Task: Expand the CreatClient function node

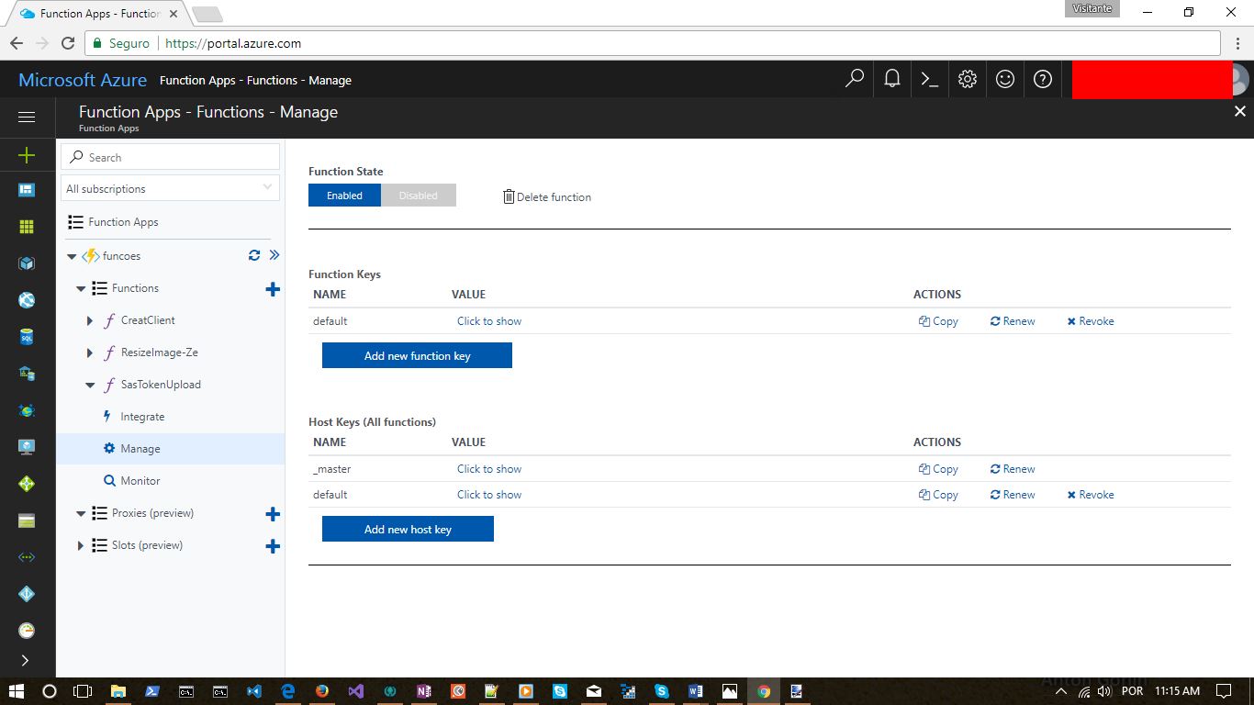Action: 89,320
